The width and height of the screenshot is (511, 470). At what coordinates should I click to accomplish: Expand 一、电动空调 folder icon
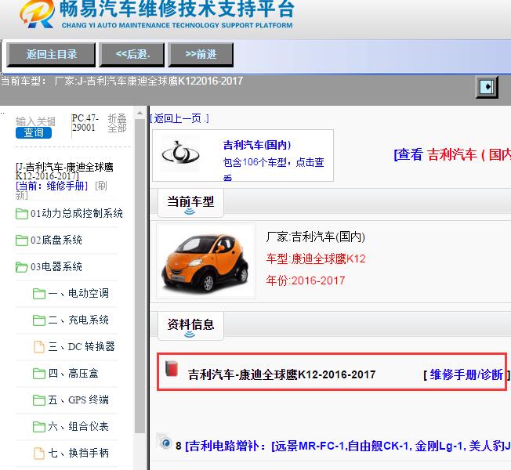[x=38, y=294]
